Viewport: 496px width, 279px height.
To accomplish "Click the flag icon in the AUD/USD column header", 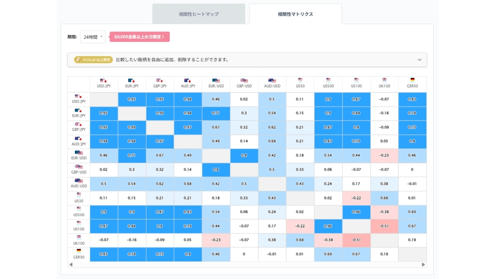I will pyautogui.click(x=272, y=81).
